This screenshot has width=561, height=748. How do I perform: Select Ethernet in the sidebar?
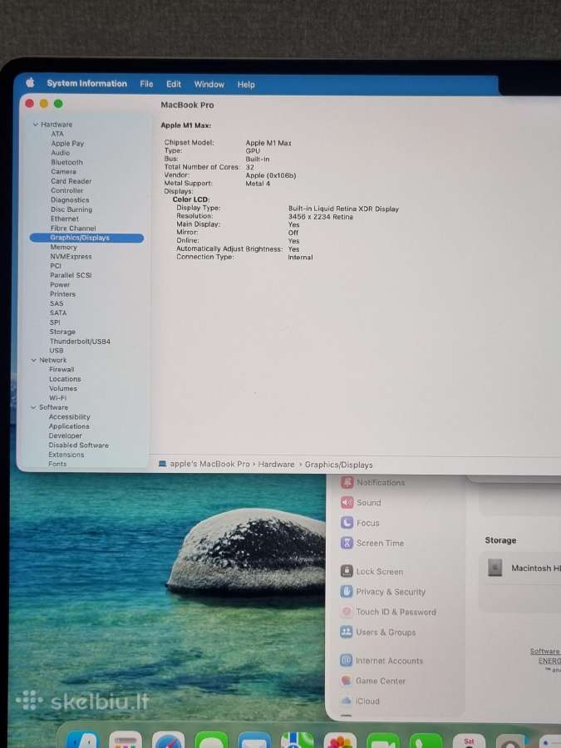[x=64, y=219]
